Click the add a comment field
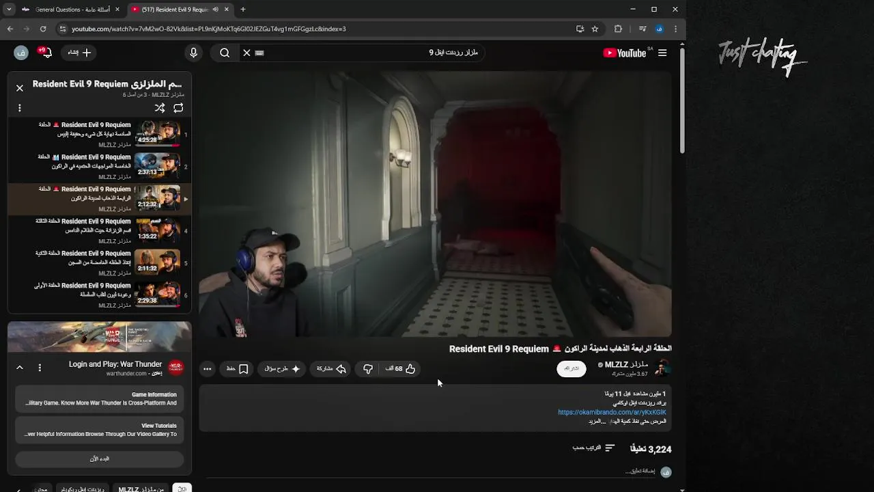This screenshot has width=874, height=492. click(x=640, y=471)
